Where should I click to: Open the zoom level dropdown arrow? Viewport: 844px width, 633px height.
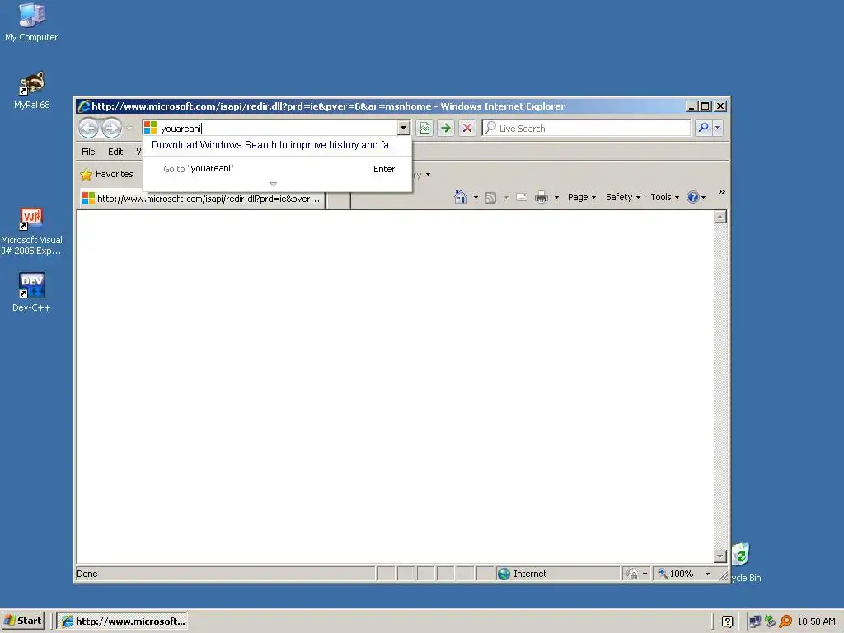pyautogui.click(x=707, y=574)
